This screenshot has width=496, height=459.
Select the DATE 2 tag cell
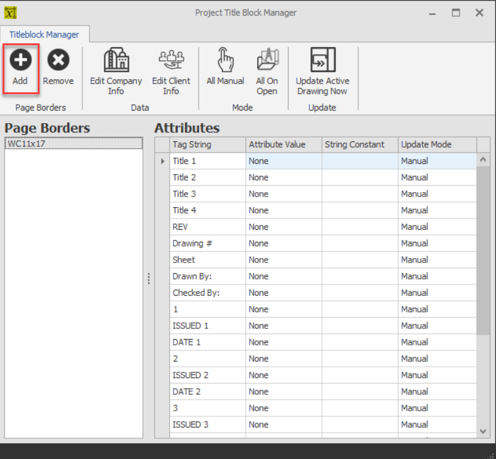pos(207,392)
